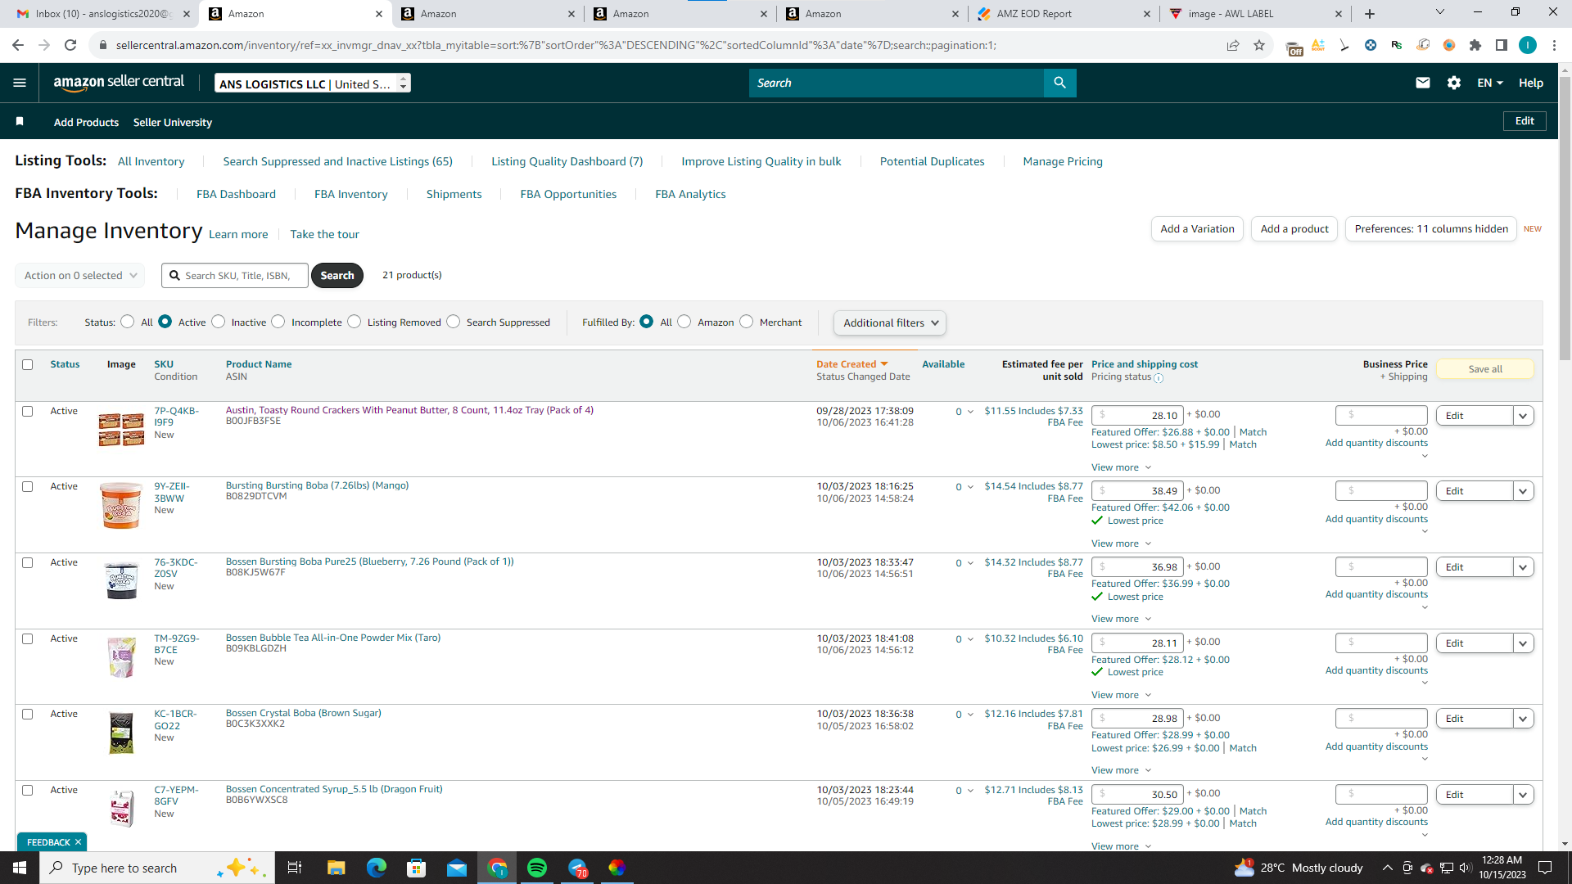This screenshot has width=1572, height=884.
Task: Select the 9Y-ZEII-3BWW row checkbox
Action: 28,487
